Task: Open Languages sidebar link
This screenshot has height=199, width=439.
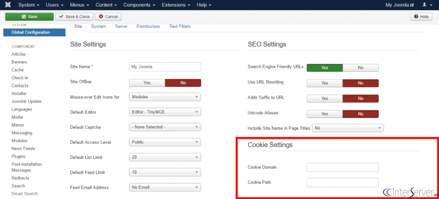Action: (21, 109)
